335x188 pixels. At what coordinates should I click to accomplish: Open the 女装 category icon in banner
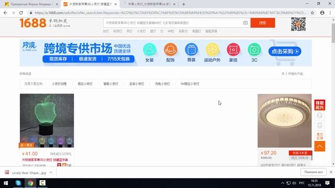click(150, 50)
